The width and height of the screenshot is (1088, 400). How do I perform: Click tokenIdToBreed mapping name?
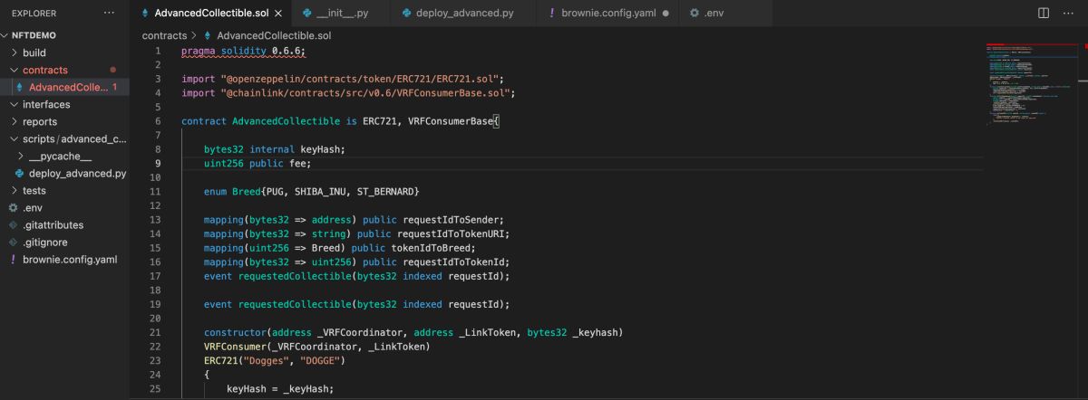coord(435,248)
